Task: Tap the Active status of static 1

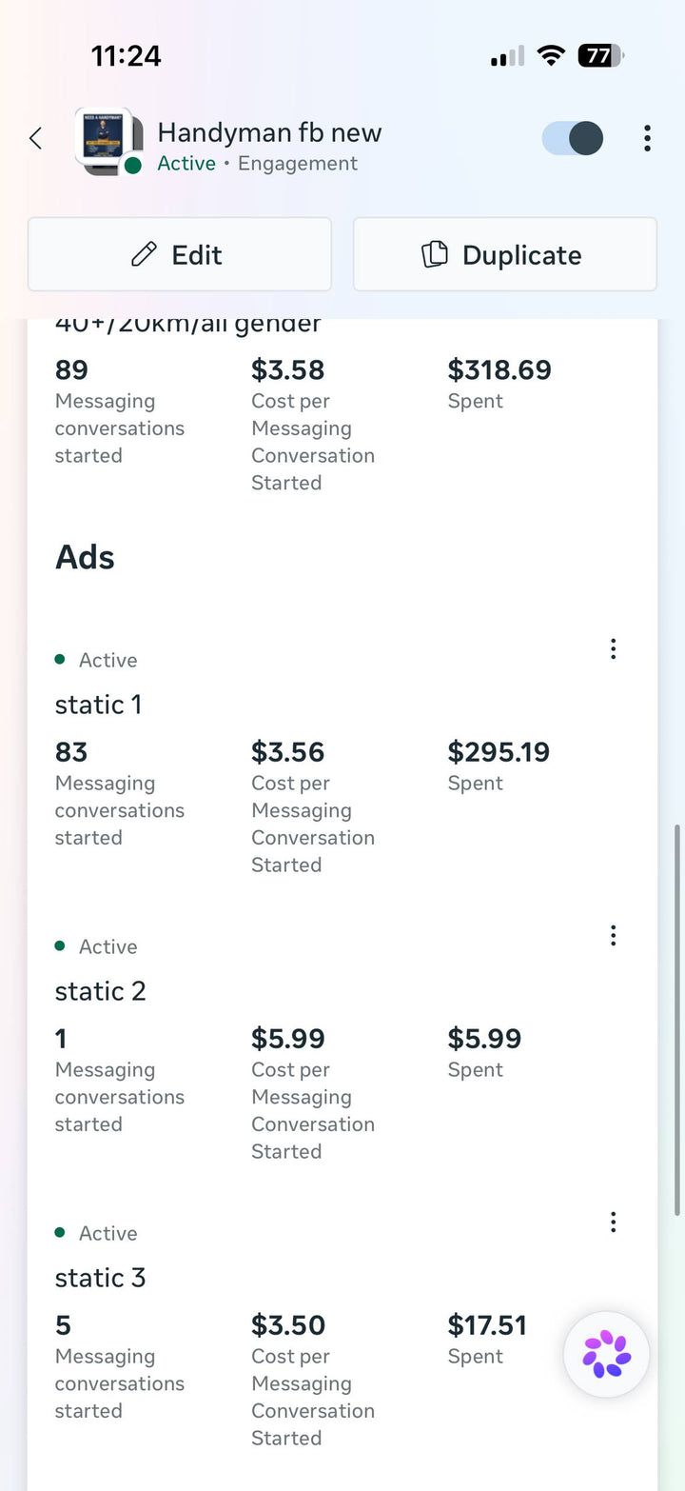Action: [x=108, y=660]
